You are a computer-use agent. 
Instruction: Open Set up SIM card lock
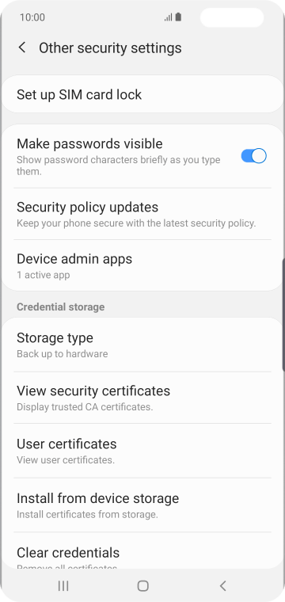[x=142, y=94]
